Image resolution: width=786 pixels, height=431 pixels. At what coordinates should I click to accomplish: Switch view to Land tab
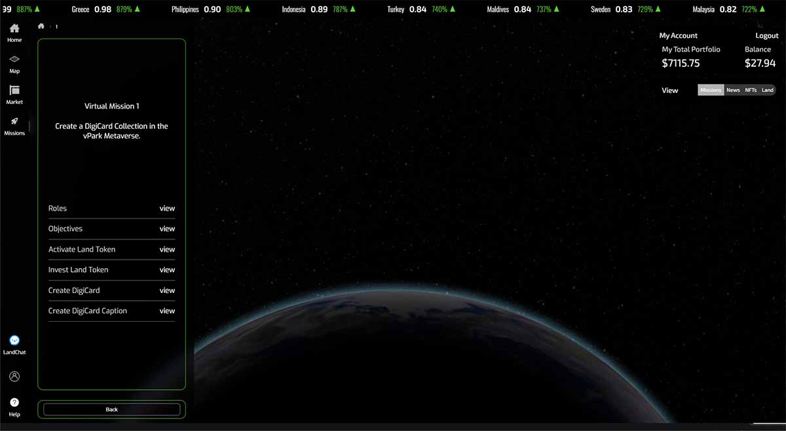point(768,90)
